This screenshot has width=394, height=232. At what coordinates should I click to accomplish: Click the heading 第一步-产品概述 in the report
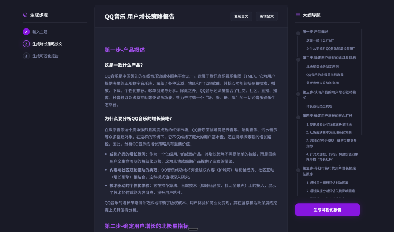click(125, 50)
